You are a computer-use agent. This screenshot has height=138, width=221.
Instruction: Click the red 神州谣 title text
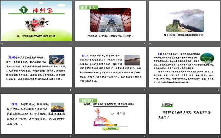coord(43,10)
